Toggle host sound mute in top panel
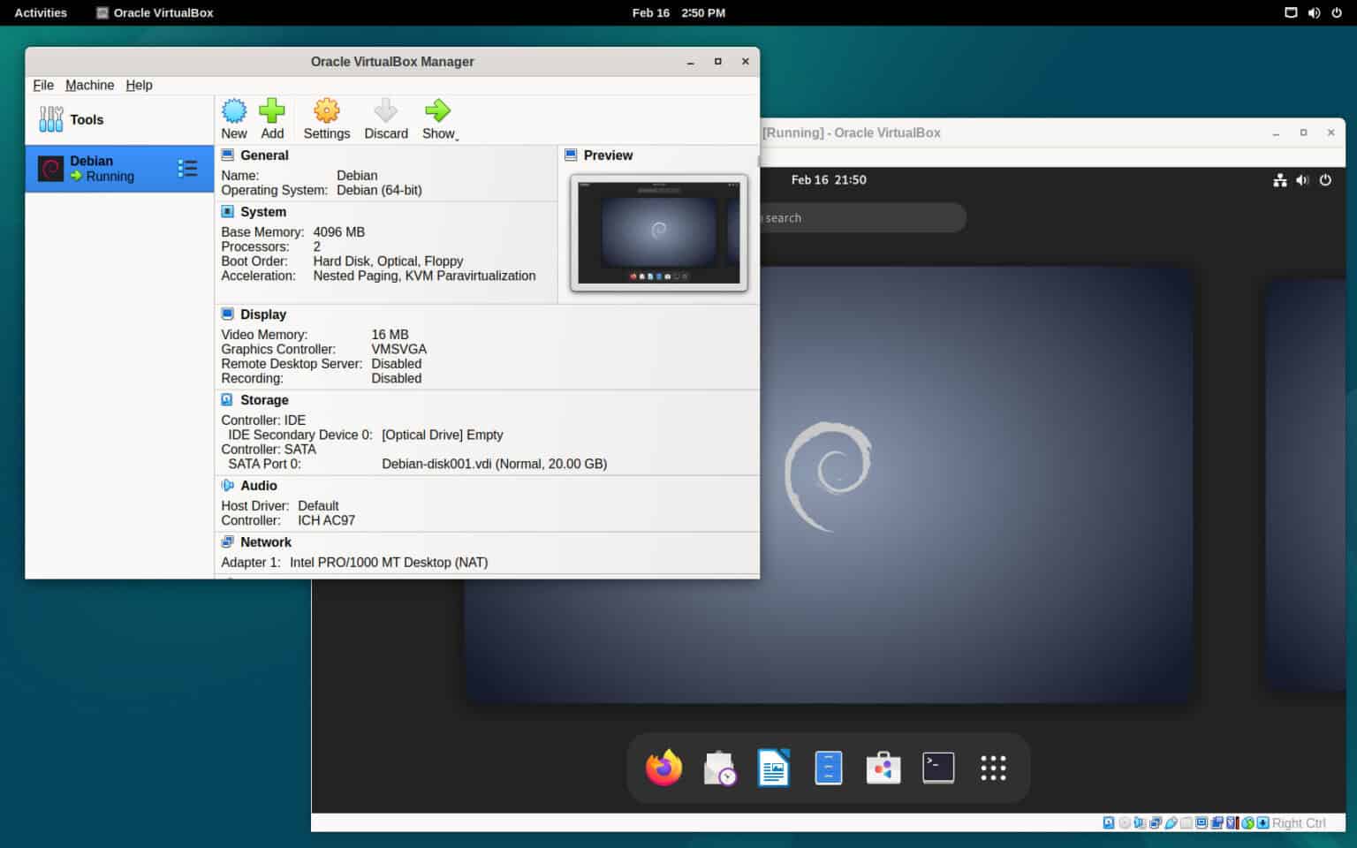 tap(1314, 12)
